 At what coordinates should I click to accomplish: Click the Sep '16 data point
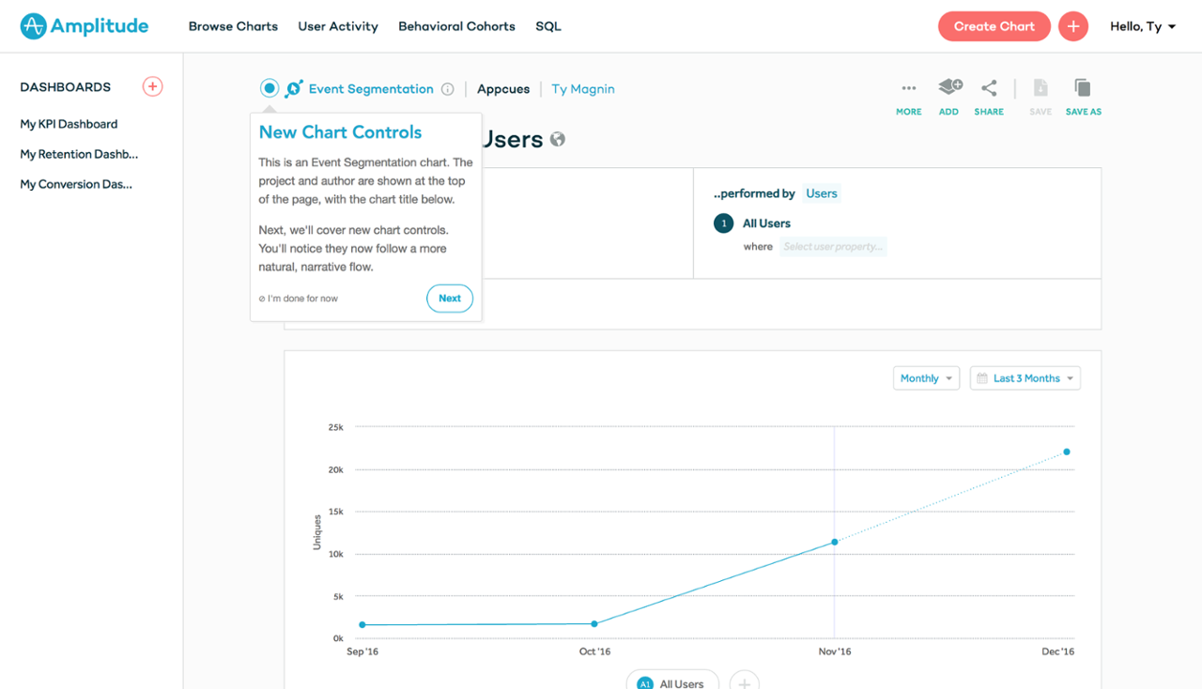(362, 625)
